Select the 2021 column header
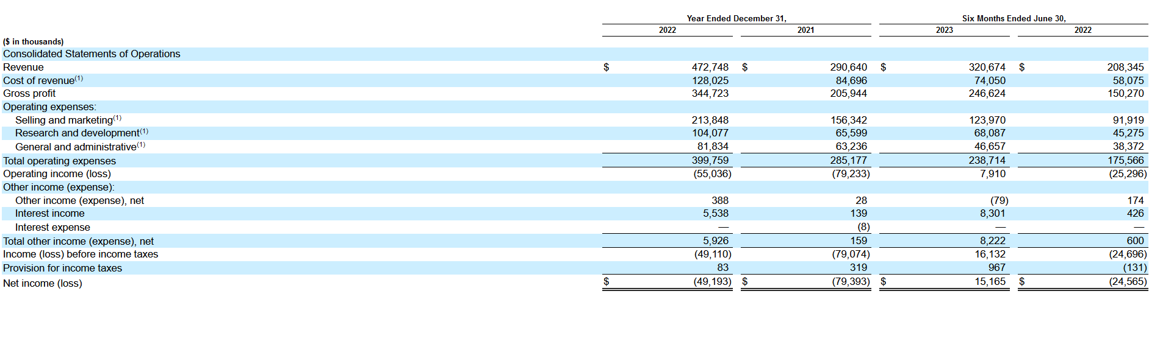 (x=805, y=30)
